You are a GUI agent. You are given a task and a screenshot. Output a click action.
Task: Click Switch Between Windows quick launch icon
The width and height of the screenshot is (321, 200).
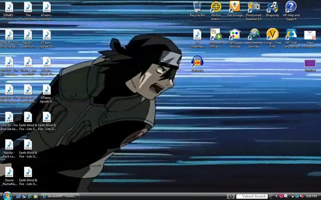click(x=24, y=196)
